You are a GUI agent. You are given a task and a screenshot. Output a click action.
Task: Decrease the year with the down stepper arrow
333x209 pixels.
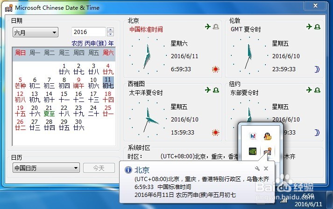click(x=110, y=34)
